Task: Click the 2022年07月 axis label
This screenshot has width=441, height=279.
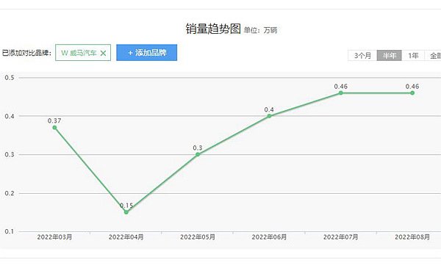Action: pyautogui.click(x=341, y=237)
